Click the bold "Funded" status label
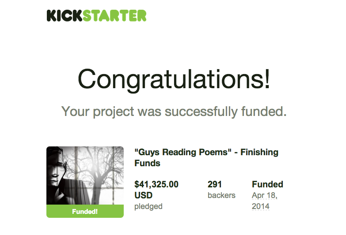The image size is (346, 235). tap(267, 184)
